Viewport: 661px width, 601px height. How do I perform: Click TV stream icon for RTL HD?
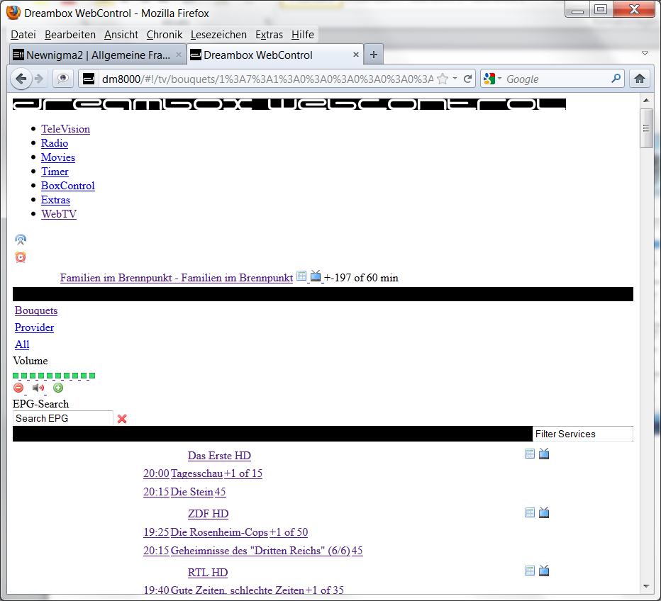tap(544, 571)
